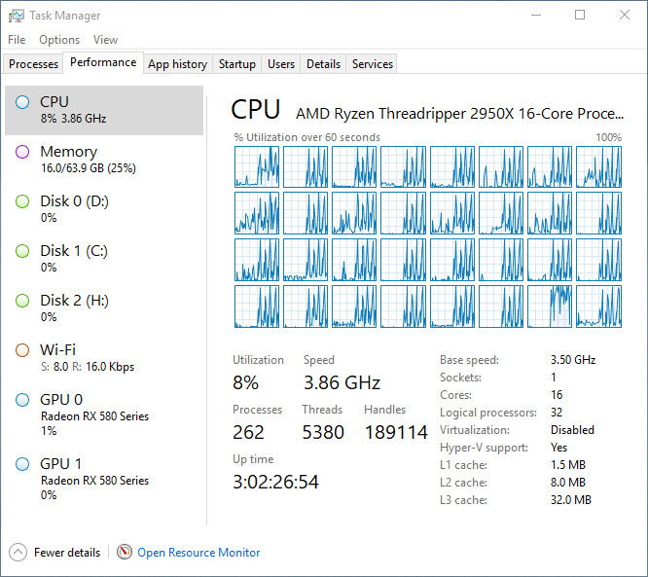
Task: Go to the Startup tab
Action: 237,64
